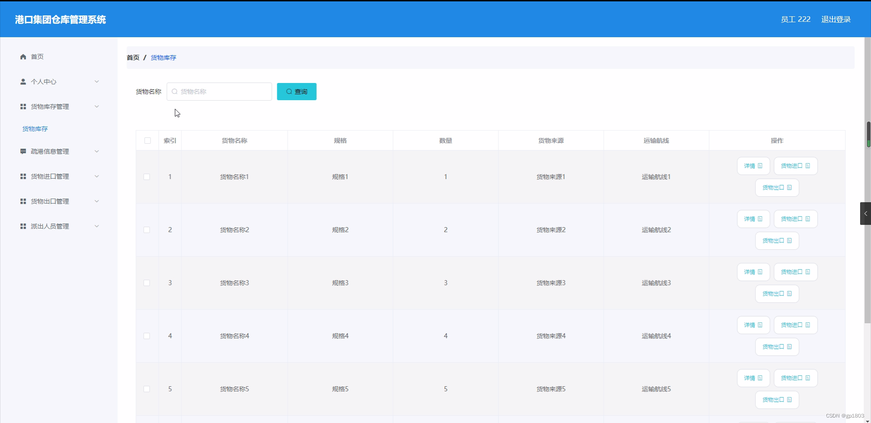The image size is (871, 423).
Task: Click the collapse arrow on the right screen edge
Action: (866, 213)
